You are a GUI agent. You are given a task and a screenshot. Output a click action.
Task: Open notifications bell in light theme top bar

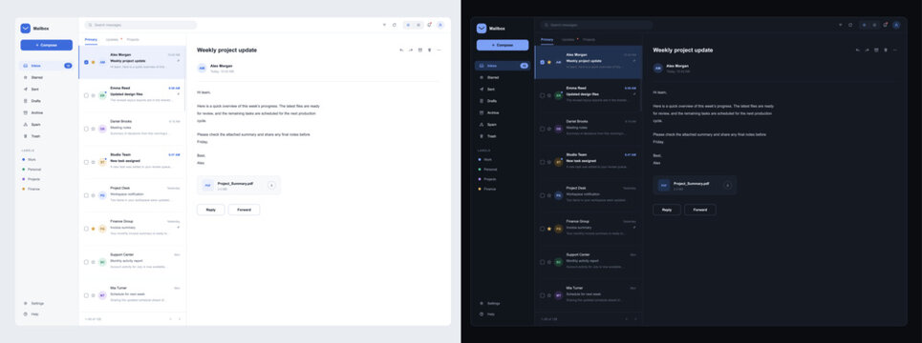pyautogui.click(x=429, y=25)
